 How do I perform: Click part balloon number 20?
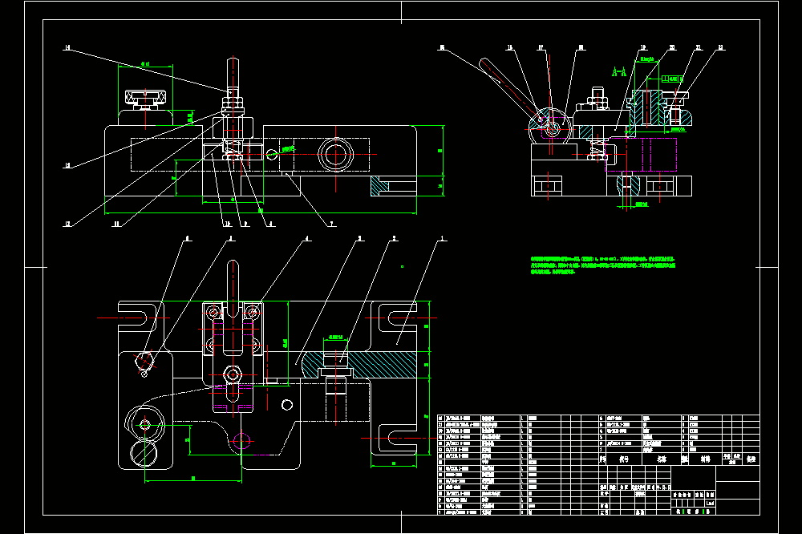[x=672, y=47]
